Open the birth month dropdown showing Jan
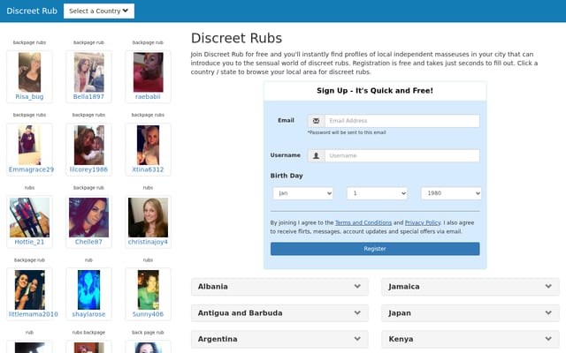Viewport: 566px width, 353px height. [302, 193]
